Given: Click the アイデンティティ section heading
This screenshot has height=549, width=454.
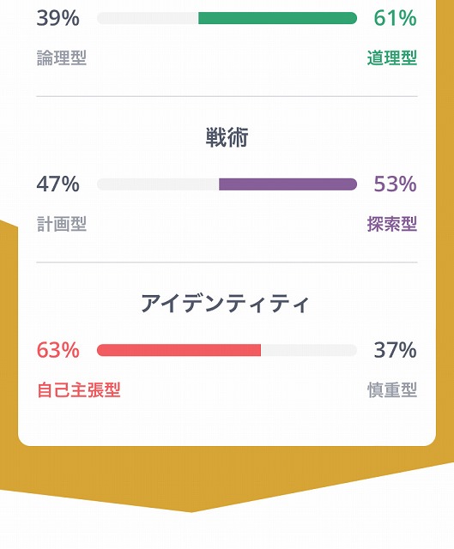Looking at the screenshot, I should (225, 304).
